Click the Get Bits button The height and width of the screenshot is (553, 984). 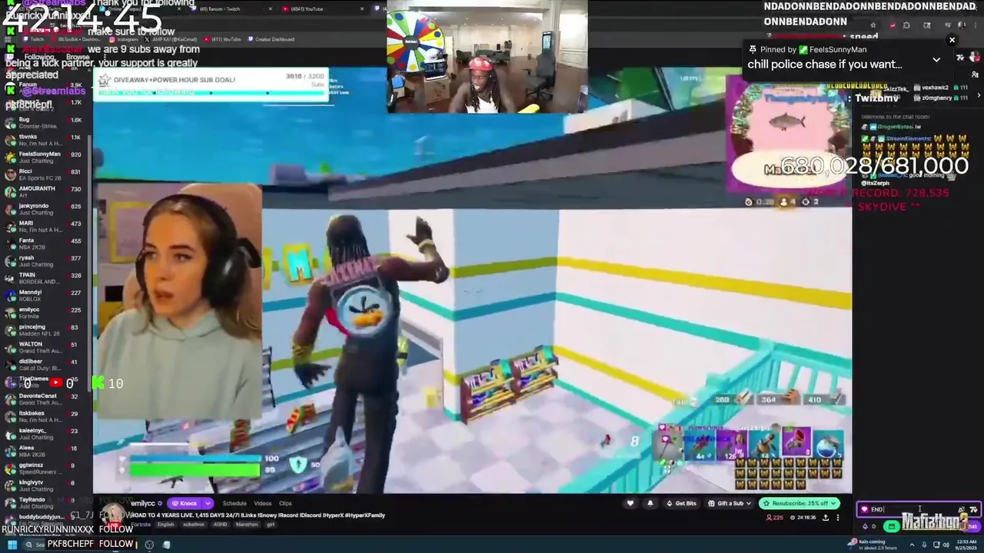coord(681,504)
